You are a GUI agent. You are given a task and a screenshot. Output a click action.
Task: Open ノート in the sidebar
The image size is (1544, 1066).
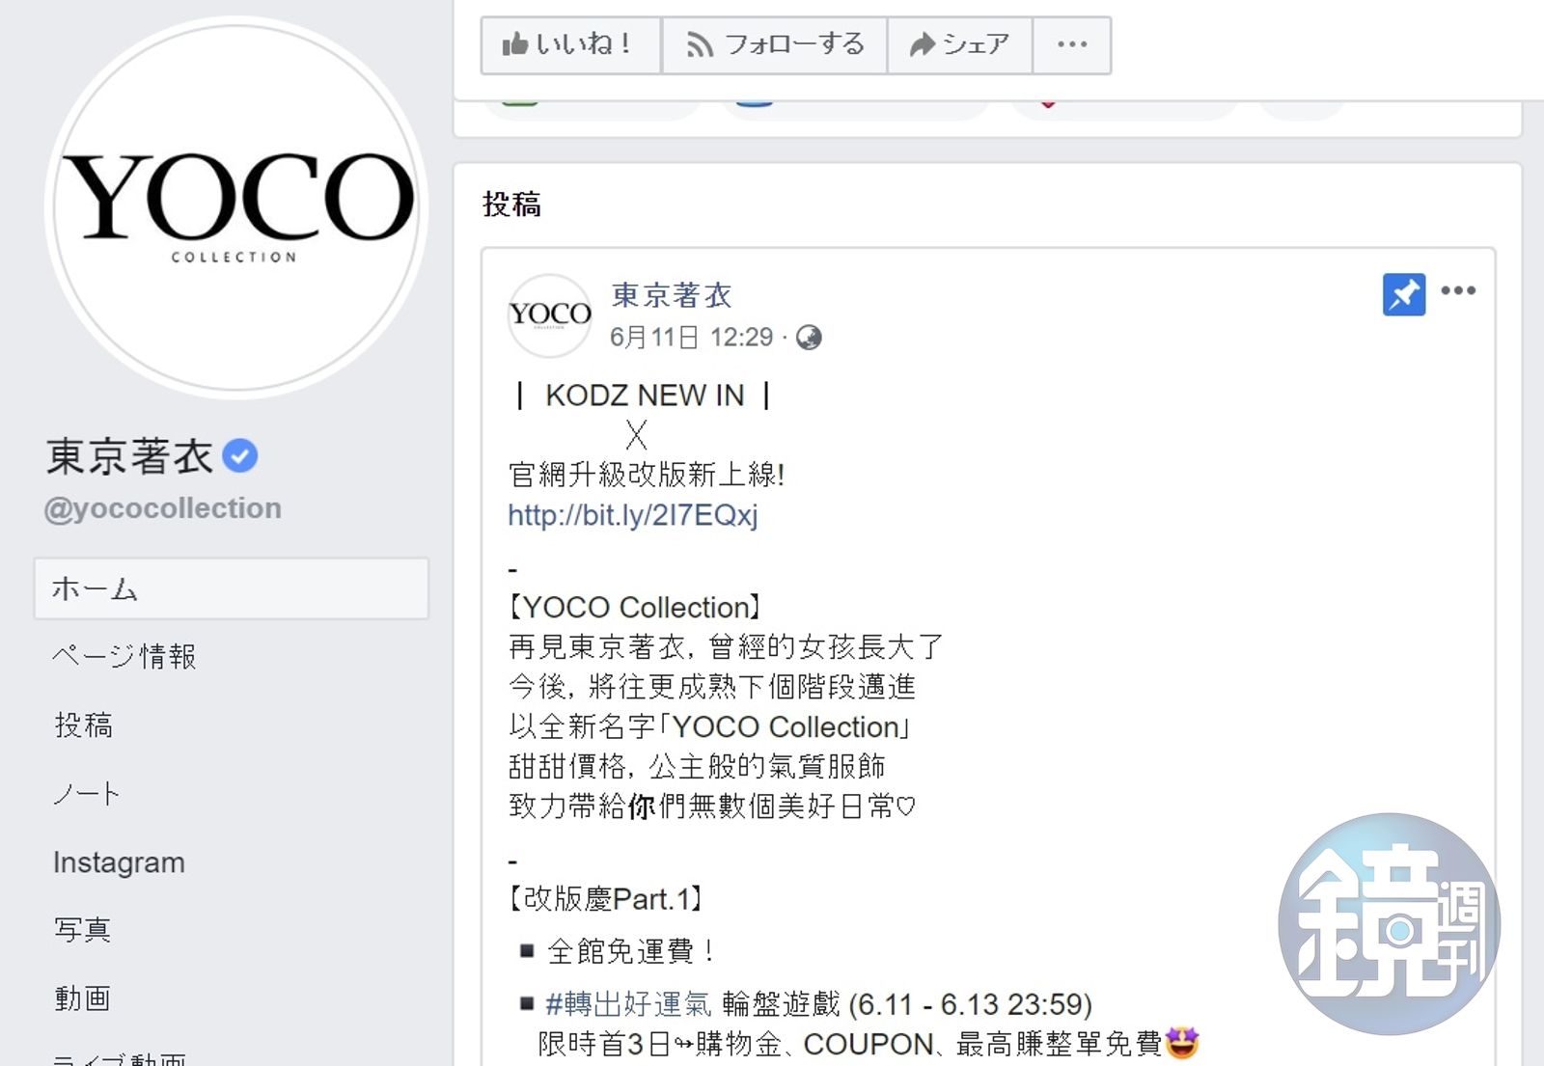[87, 793]
